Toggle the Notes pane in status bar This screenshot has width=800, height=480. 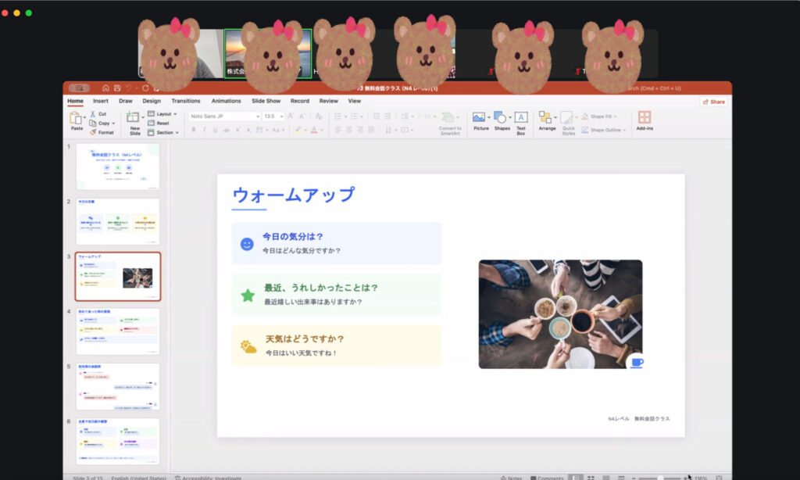(x=511, y=478)
